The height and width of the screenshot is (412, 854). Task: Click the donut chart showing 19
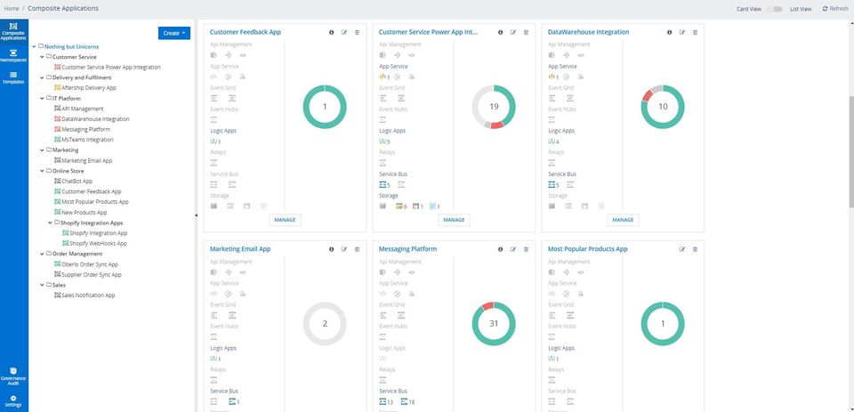[x=494, y=107]
